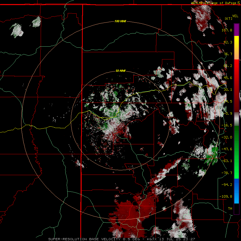Click the black radar site dot at center
The height and width of the screenshot is (241, 241).
pos(121,120)
